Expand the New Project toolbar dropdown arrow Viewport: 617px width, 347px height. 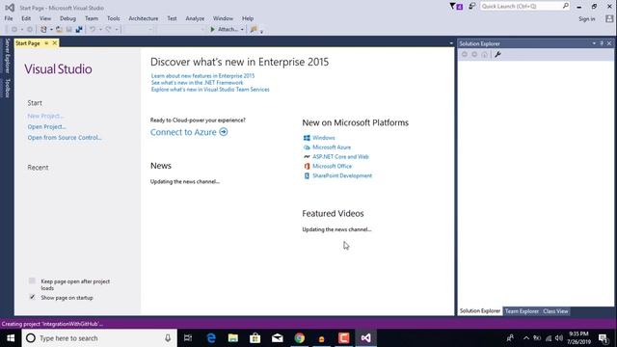tap(51, 29)
